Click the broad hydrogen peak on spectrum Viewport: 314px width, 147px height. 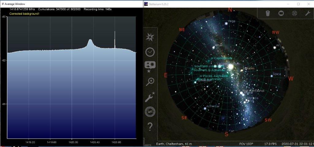point(90,42)
